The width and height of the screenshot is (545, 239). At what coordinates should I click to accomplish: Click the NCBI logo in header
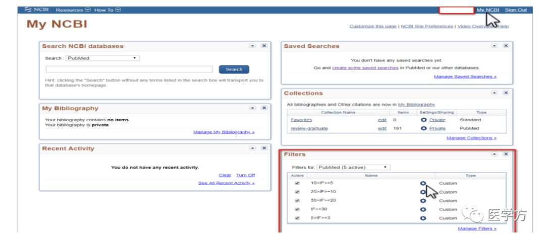36,10
